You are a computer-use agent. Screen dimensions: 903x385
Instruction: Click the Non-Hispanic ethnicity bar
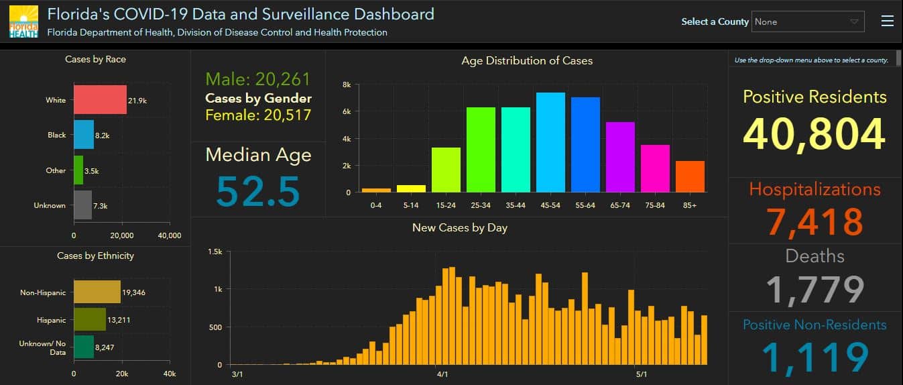coord(97,292)
